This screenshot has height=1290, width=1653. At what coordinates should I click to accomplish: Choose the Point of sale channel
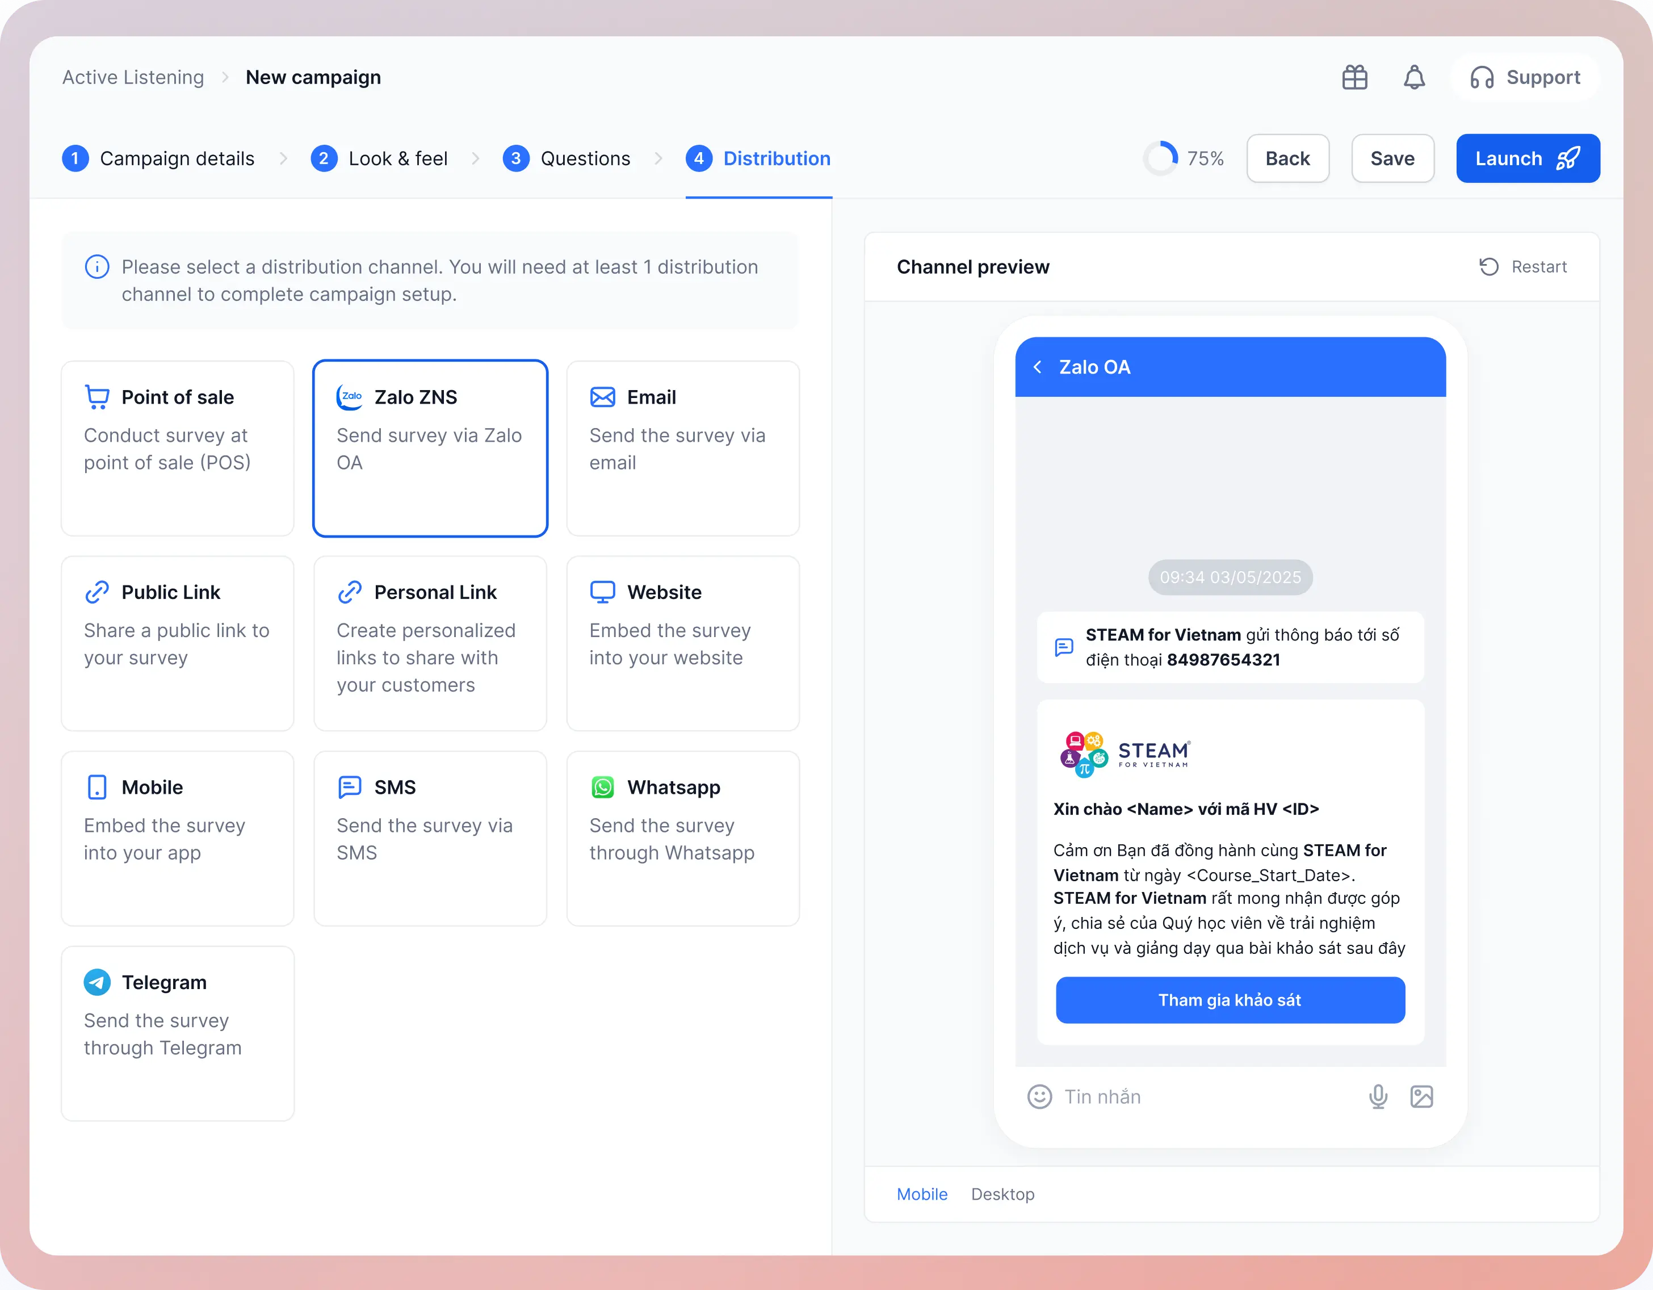(x=177, y=448)
